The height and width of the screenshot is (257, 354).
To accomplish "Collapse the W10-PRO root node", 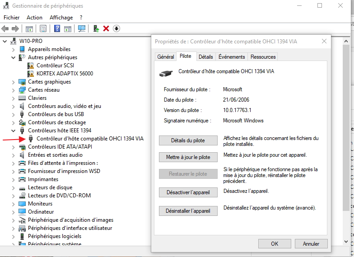I will point(5,42).
